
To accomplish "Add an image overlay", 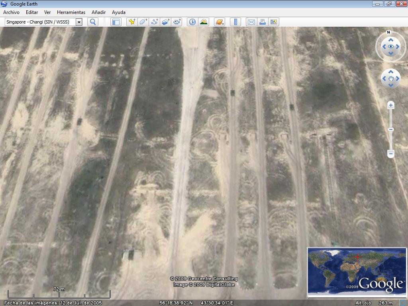I will coord(166,22).
